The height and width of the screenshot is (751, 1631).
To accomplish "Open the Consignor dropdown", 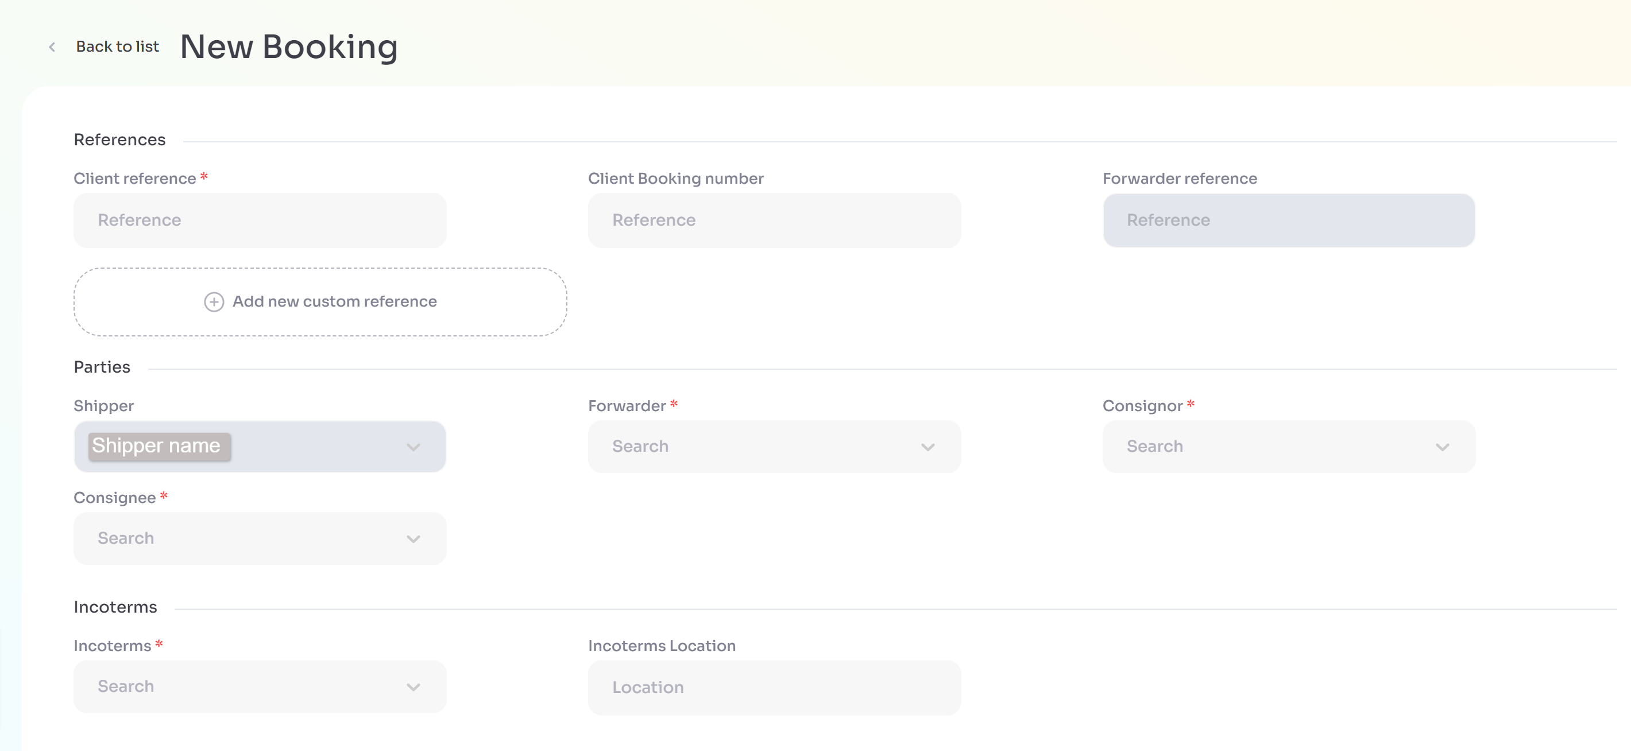I will [1289, 447].
